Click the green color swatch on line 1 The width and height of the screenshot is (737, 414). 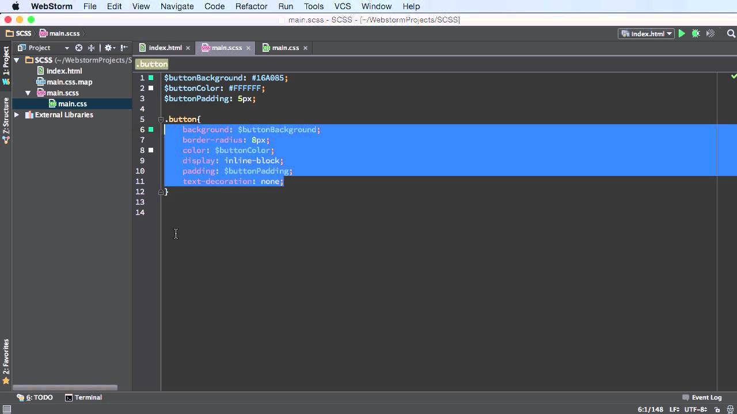point(151,78)
